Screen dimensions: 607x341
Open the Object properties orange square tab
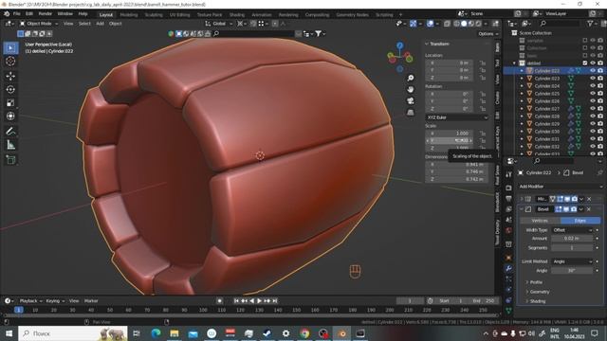508,258
